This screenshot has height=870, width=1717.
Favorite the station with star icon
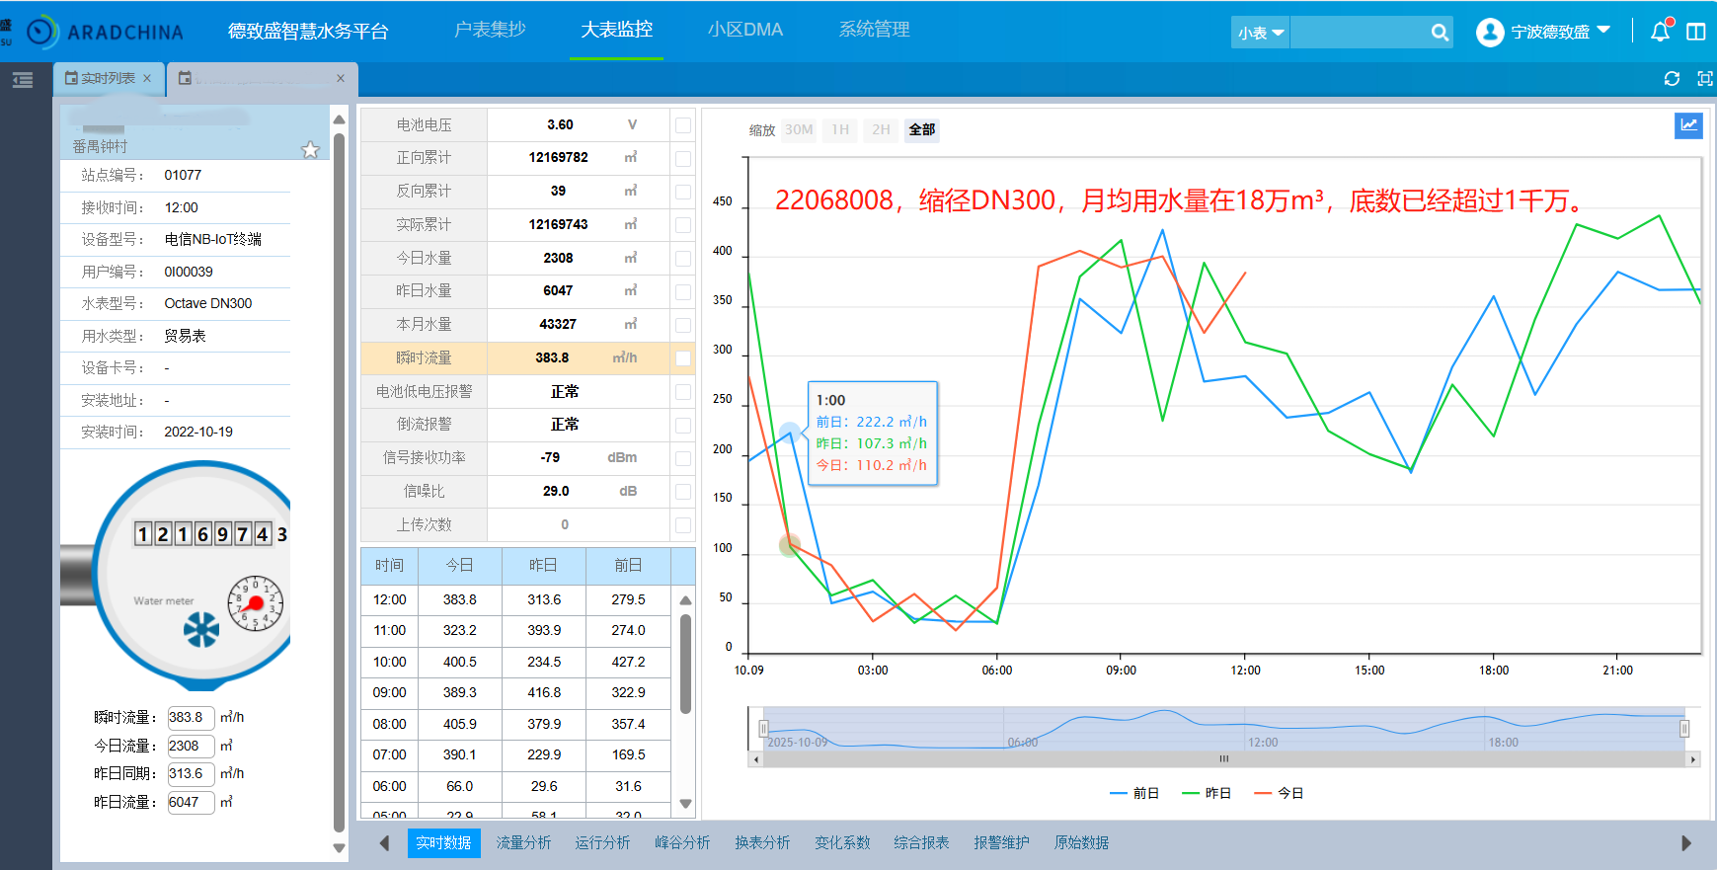pyautogui.click(x=310, y=149)
